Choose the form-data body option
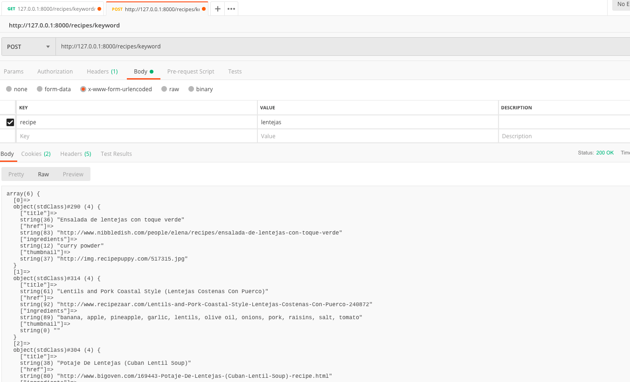Viewport: 630px width, 382px height. pos(40,89)
